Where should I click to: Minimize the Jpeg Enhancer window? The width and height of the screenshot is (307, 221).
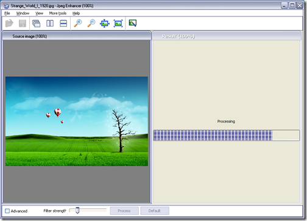point(284,5)
